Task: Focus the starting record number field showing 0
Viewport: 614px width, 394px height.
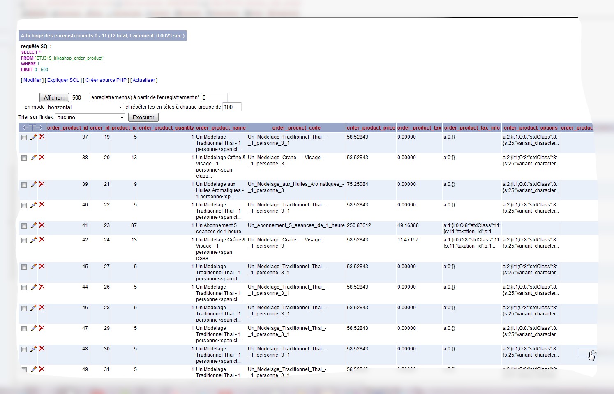Action: (214, 97)
